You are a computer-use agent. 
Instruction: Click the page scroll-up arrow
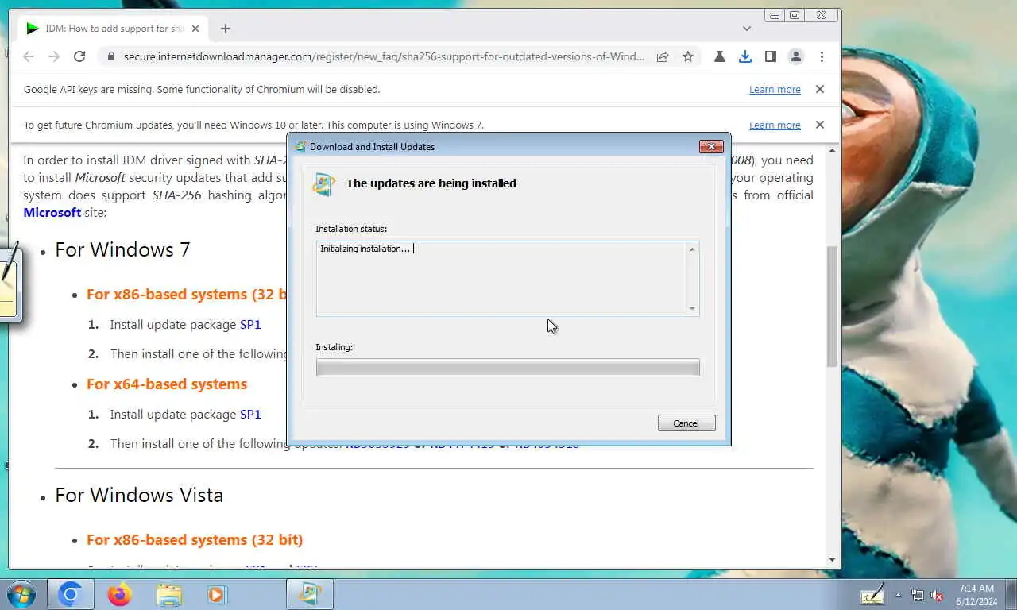[833, 150]
